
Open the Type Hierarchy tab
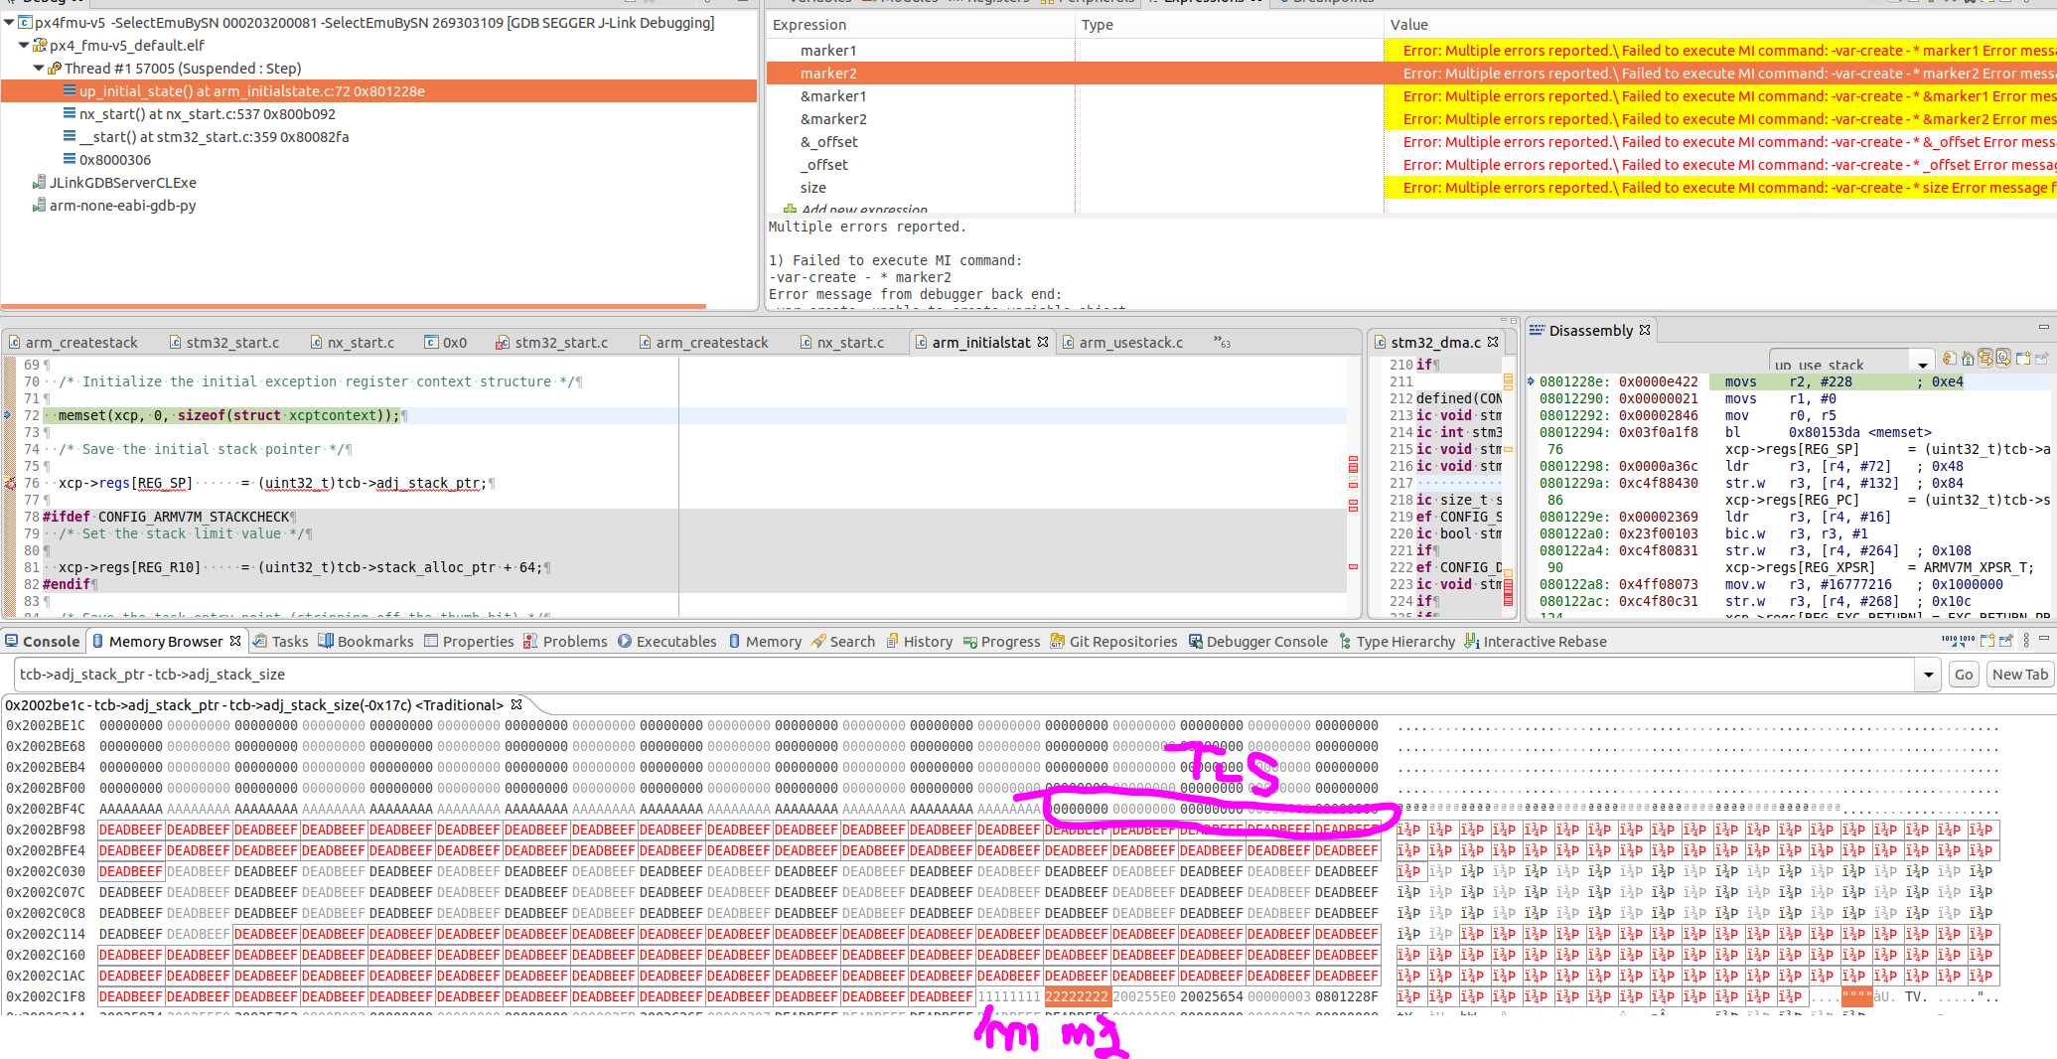(x=1396, y=642)
